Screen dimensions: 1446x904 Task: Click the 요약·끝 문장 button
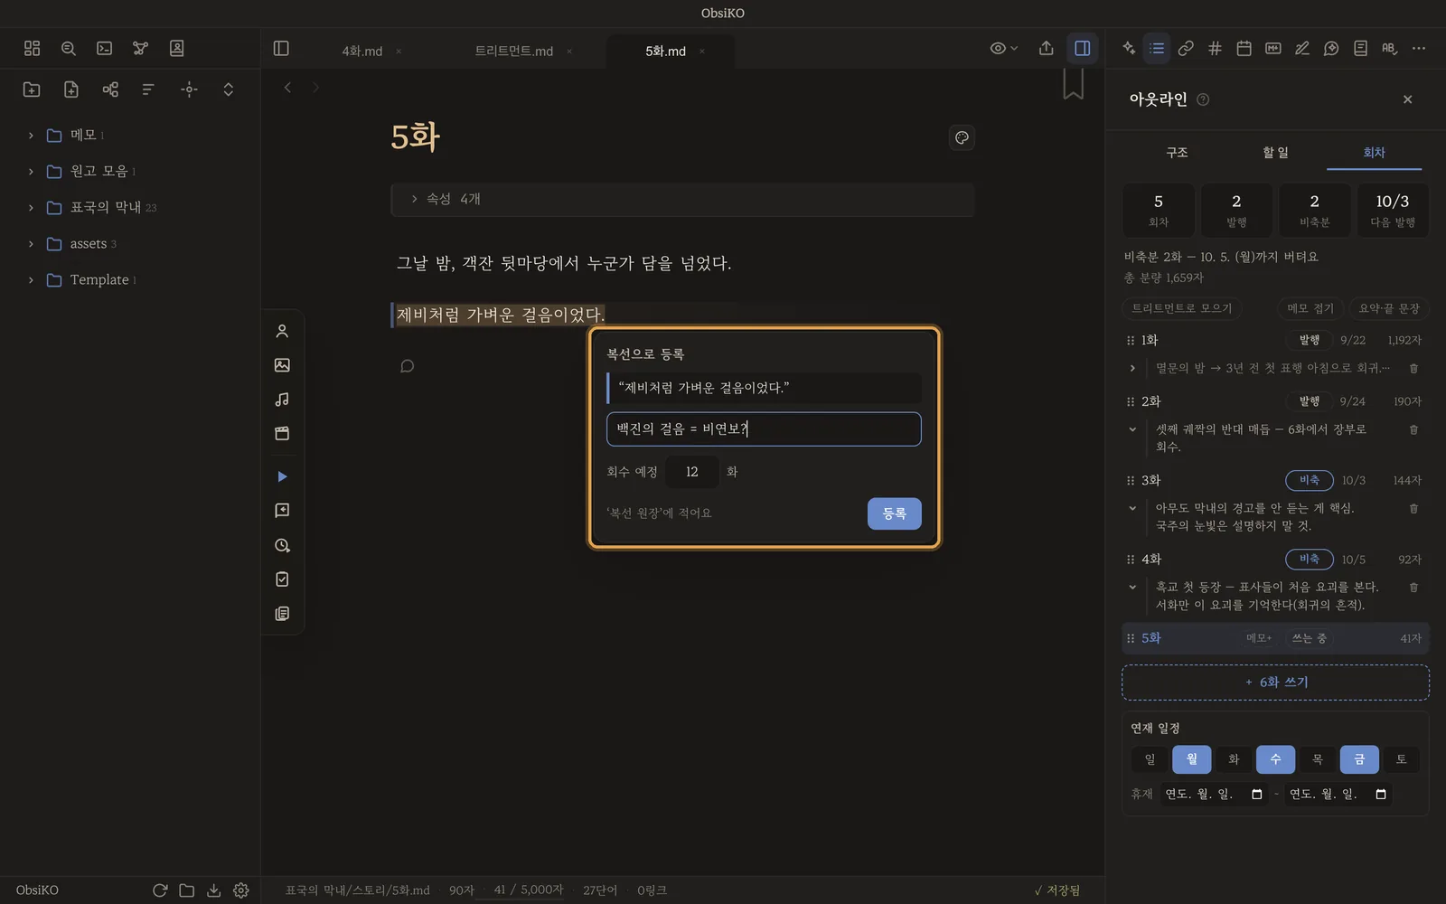1389,308
